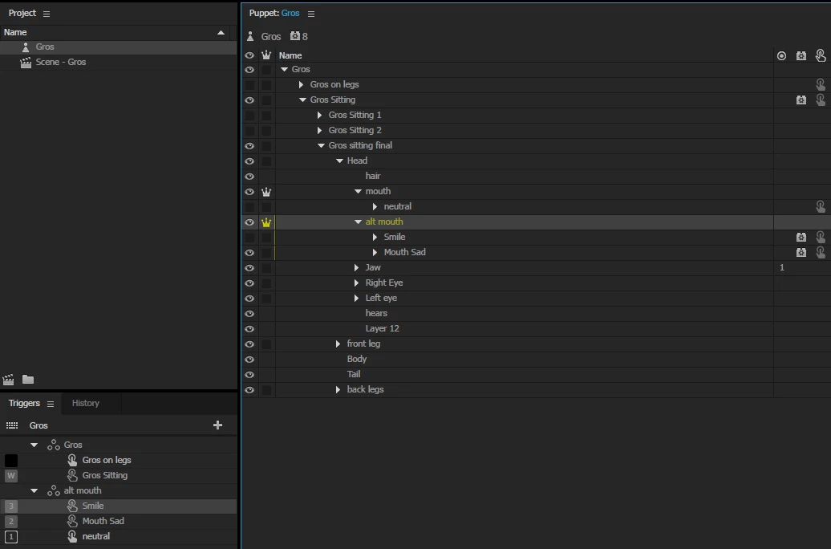Image resolution: width=831 pixels, height=549 pixels.
Task: Collapse the Gros root puppet layer
Action: click(285, 70)
